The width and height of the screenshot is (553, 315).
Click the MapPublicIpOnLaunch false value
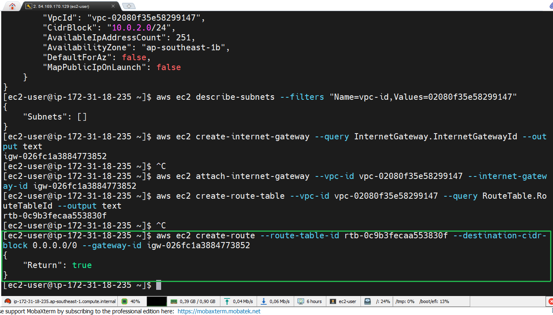tap(169, 67)
